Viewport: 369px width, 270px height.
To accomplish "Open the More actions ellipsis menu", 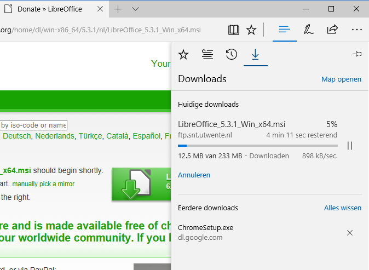I will (357, 30).
